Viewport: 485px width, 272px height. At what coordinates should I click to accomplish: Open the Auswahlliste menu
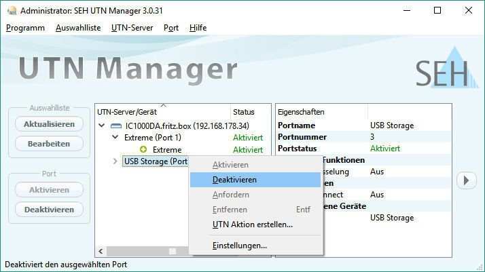78,28
